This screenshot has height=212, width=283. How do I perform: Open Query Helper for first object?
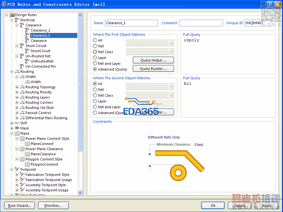[153, 60]
